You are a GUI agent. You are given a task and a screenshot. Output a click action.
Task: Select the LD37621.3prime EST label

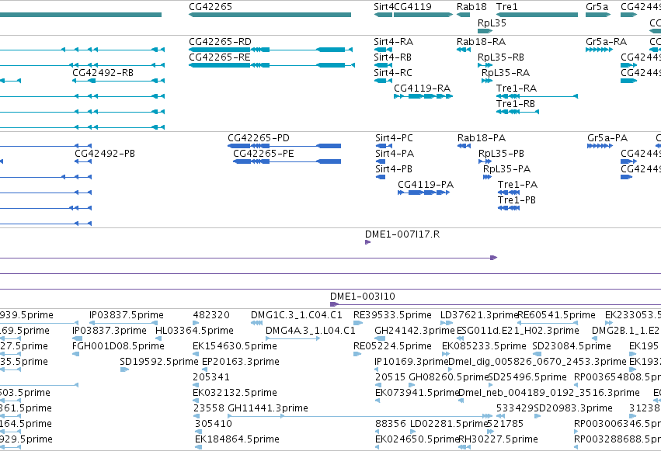click(x=479, y=315)
